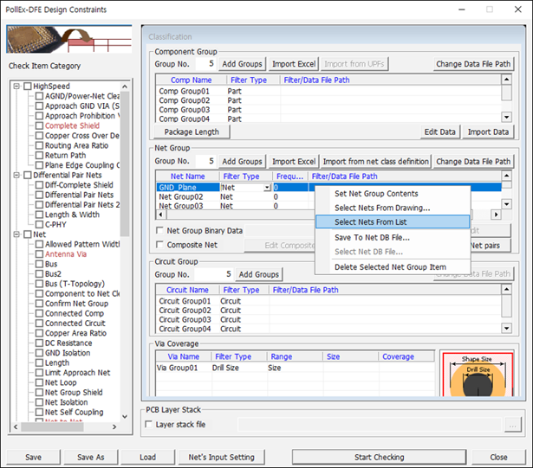
Task: Click Import from net class definition
Action: pos(376,161)
